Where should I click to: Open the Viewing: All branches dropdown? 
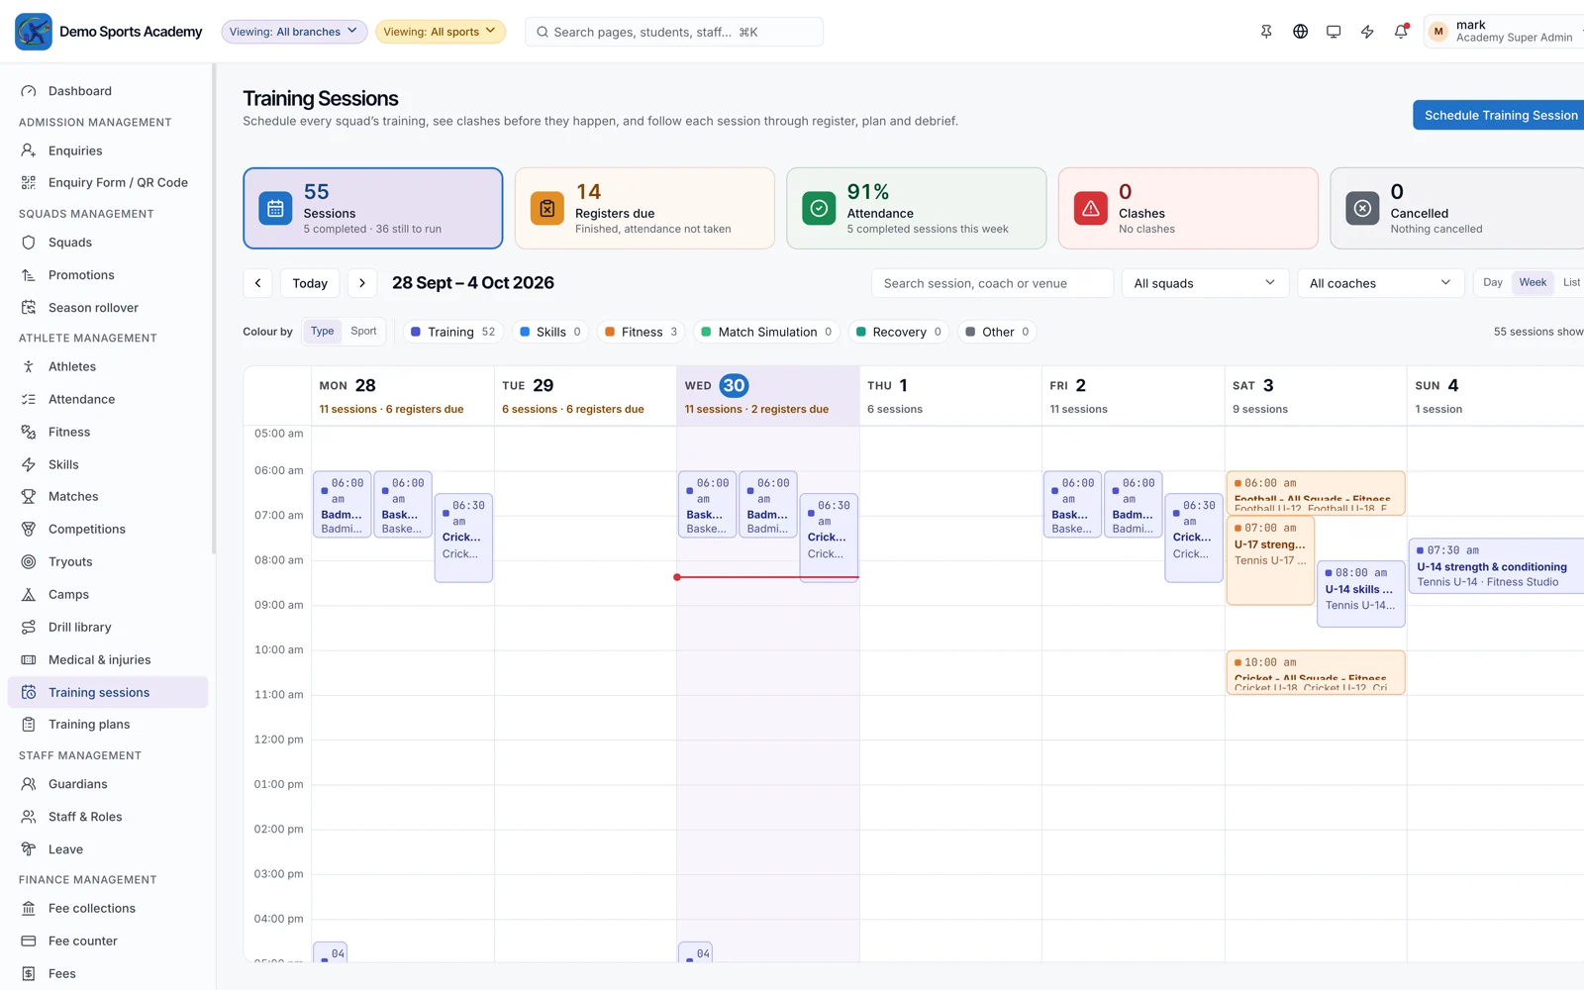click(x=294, y=32)
